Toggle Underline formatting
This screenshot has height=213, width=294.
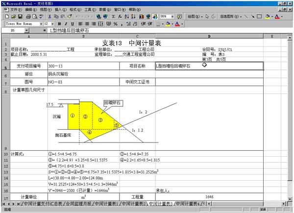(x=72, y=24)
